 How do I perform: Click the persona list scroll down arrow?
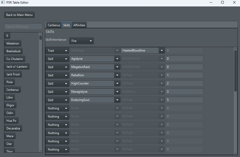pyautogui.click(x=40, y=151)
